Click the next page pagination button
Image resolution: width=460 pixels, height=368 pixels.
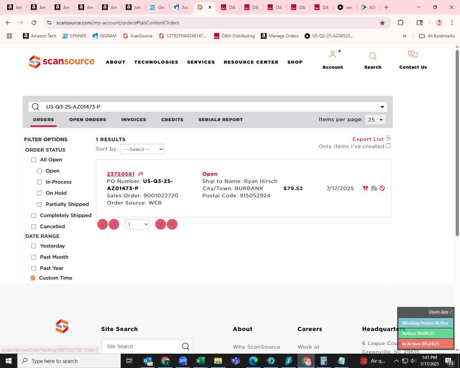161,224
